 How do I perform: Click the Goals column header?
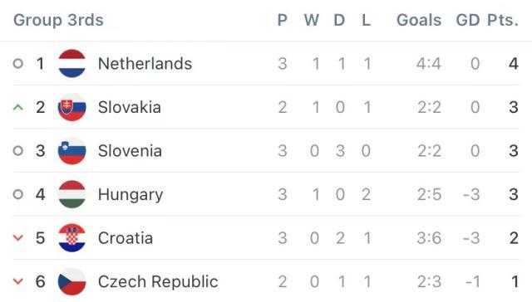click(x=419, y=20)
